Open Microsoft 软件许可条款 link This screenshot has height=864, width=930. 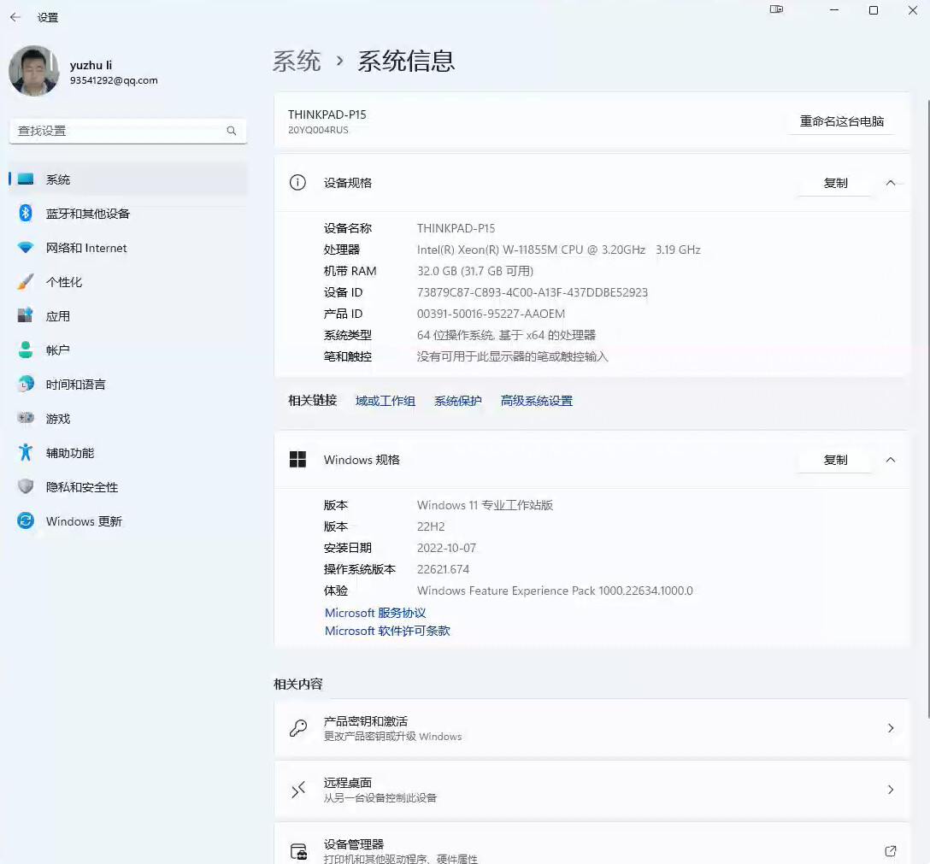pyautogui.click(x=387, y=631)
